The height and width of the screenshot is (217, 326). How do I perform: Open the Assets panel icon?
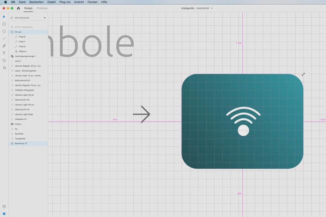click(x=4, y=207)
